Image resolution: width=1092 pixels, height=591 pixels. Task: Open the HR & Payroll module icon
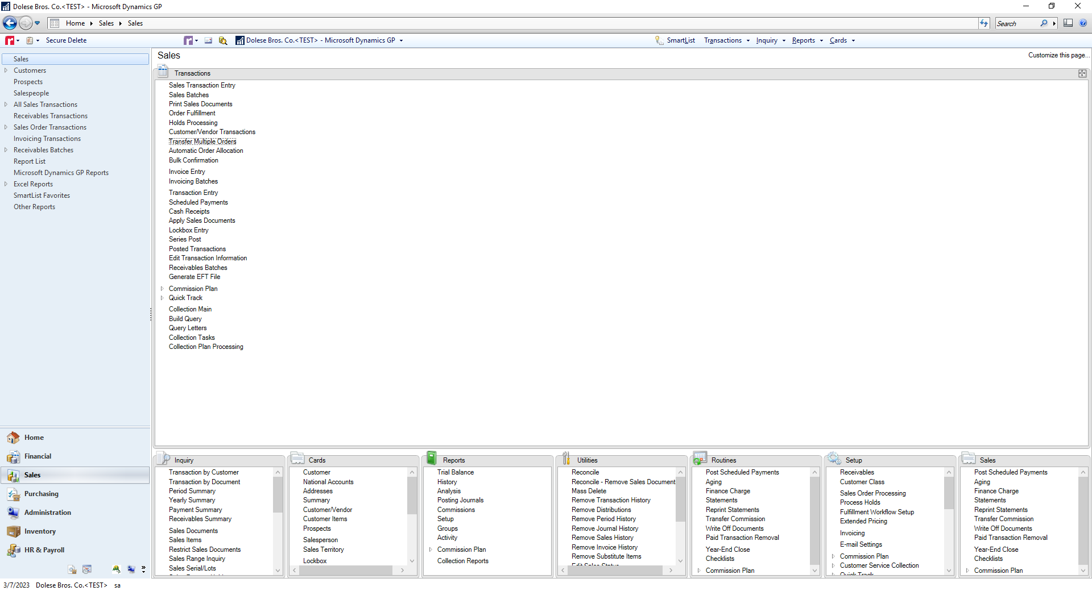tap(13, 550)
